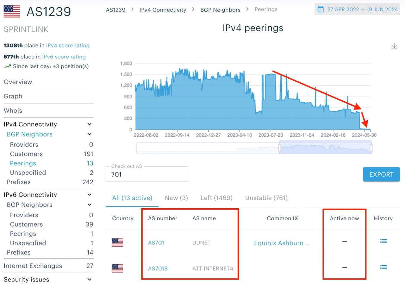
Task: Open IPv4 Customers in the sidebar
Action: [26, 154]
